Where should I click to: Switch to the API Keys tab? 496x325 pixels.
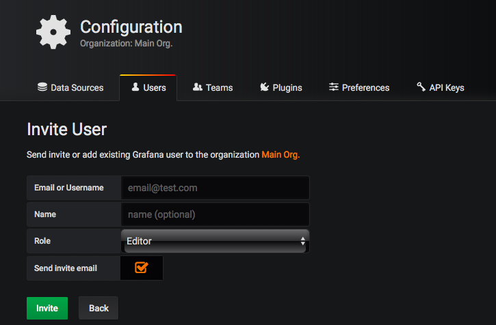click(x=441, y=87)
